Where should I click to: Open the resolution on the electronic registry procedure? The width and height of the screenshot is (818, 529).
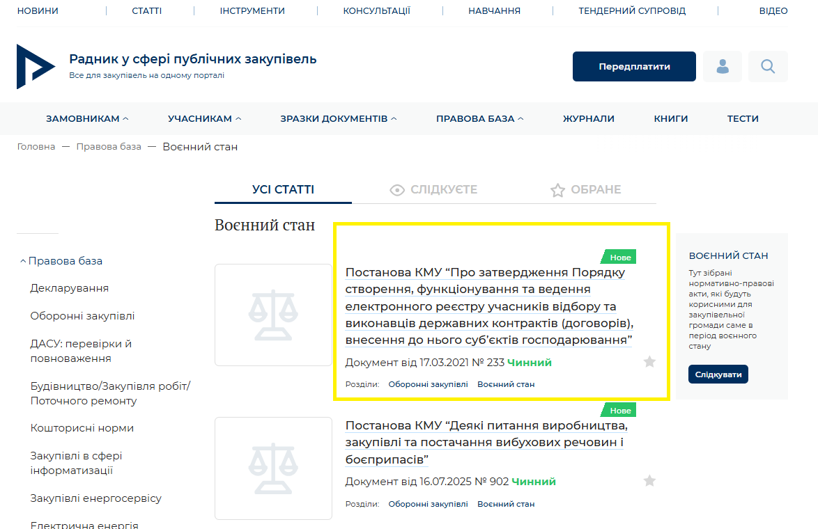coord(489,306)
